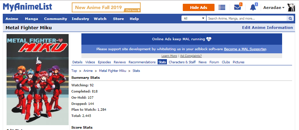This screenshot has width=299, height=130.
Task: Click the heart icon in ad banner
Action: tap(209, 39)
